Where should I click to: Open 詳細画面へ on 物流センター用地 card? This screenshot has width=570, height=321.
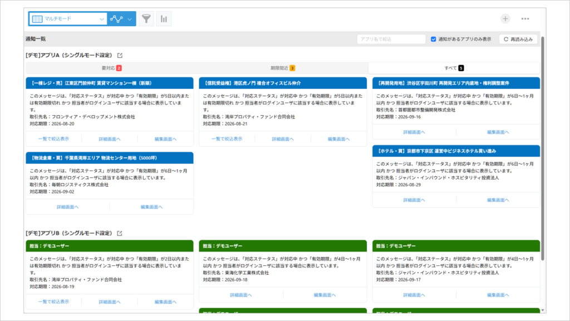67,207
